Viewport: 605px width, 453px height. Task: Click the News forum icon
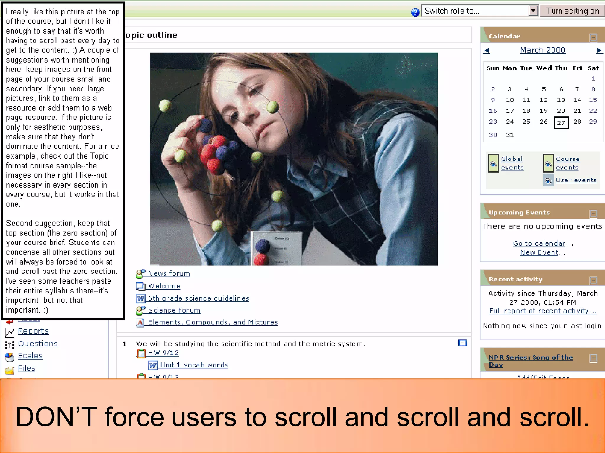coord(141,274)
